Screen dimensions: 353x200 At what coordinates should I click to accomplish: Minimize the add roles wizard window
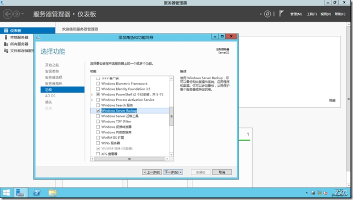tap(215, 36)
